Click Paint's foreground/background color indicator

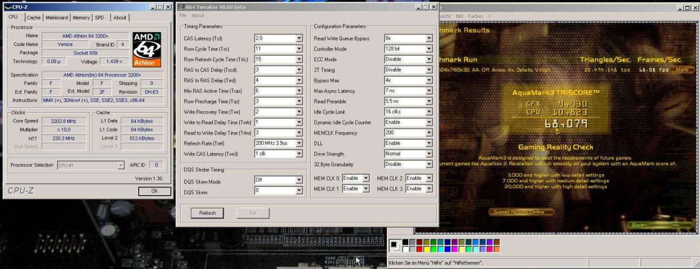coord(395,246)
